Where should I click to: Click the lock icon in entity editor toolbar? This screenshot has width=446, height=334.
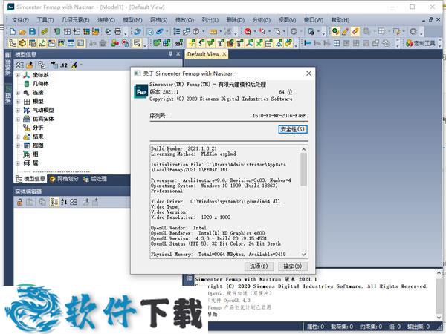[19, 202]
